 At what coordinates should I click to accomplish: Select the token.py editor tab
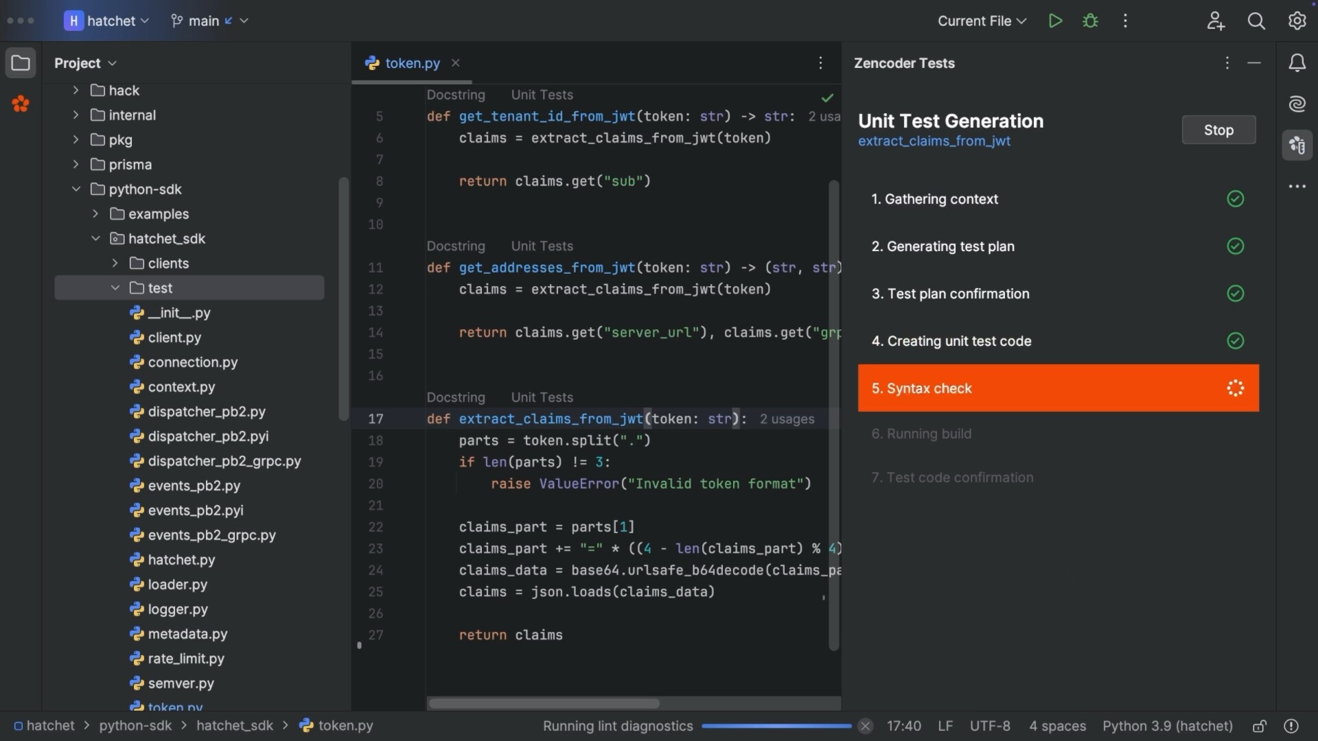[412, 63]
